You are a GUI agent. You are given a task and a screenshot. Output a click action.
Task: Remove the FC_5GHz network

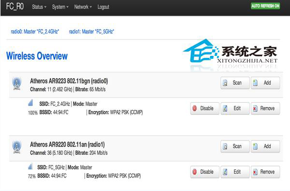(265, 172)
